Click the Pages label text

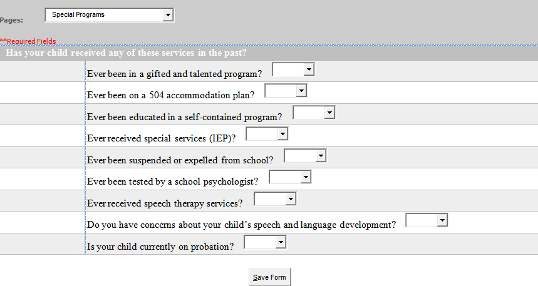(x=12, y=20)
